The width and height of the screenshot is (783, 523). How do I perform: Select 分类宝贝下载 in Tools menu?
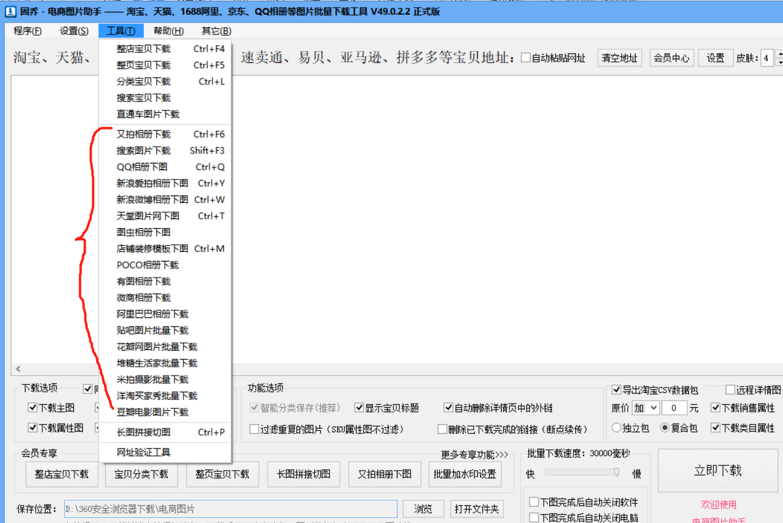(x=165, y=81)
